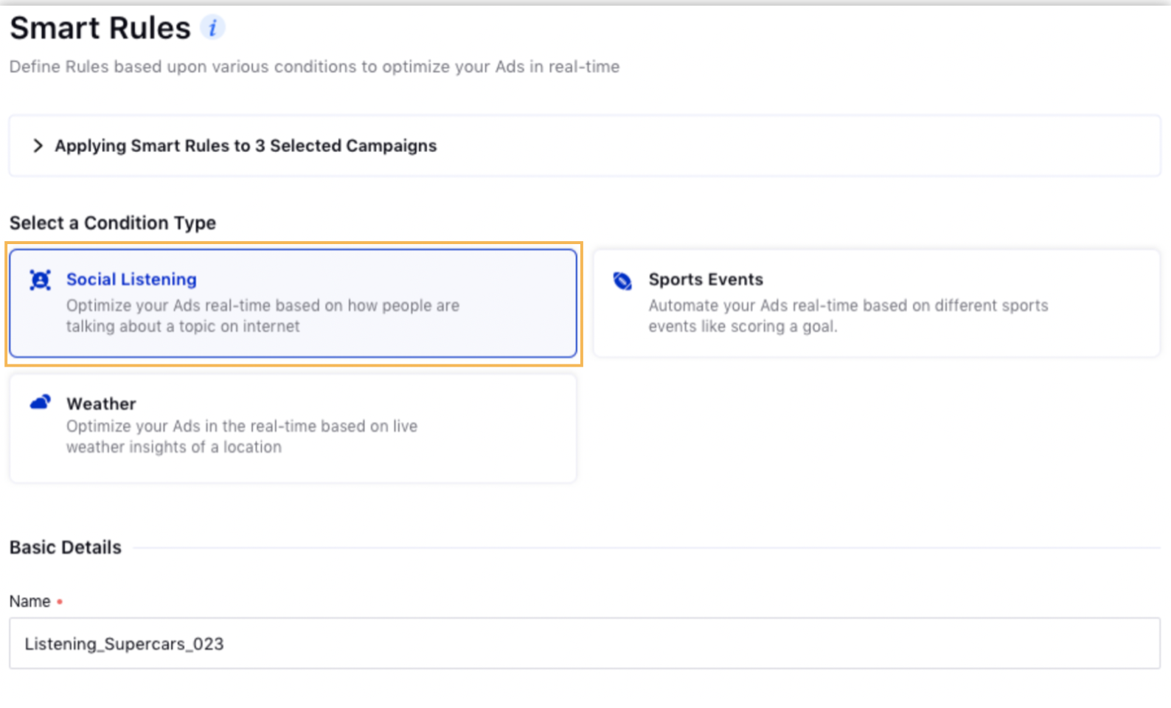
Task: Click the Name field label
Action: (30, 602)
